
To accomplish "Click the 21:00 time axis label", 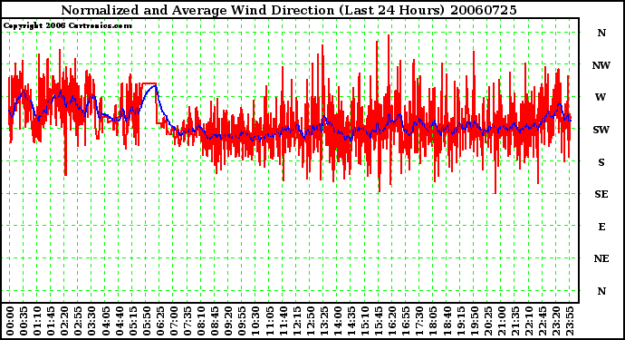I will [x=502, y=321].
